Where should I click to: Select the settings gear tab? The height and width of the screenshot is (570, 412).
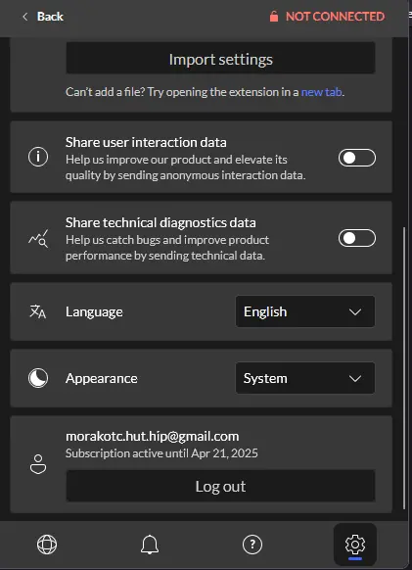point(355,545)
